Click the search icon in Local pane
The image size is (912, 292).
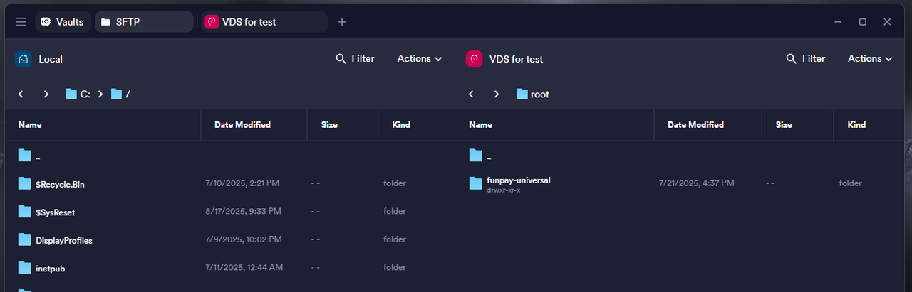(341, 59)
